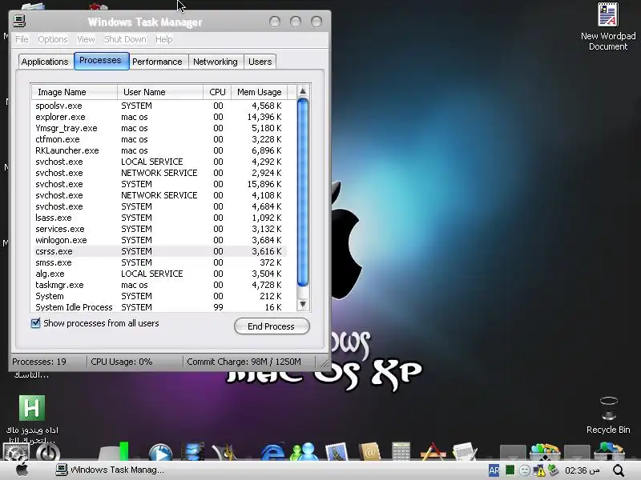Switch to the Applications tab
Screen dimensions: 641x480
click(45, 62)
